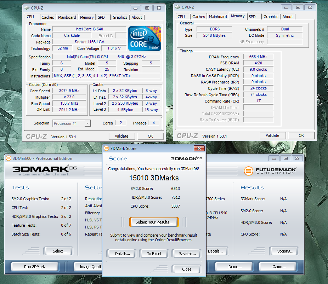Open Caches tab in right CPU-Z window
Viewport: 328px width, 284px height.
pos(198,17)
